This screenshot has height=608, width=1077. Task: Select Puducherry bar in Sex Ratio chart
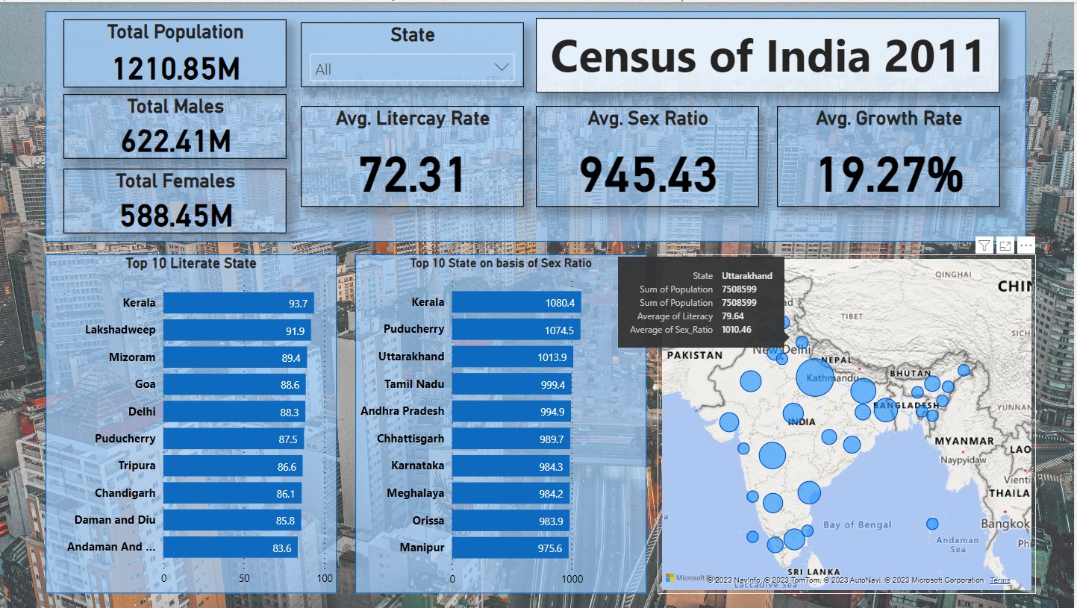point(515,330)
